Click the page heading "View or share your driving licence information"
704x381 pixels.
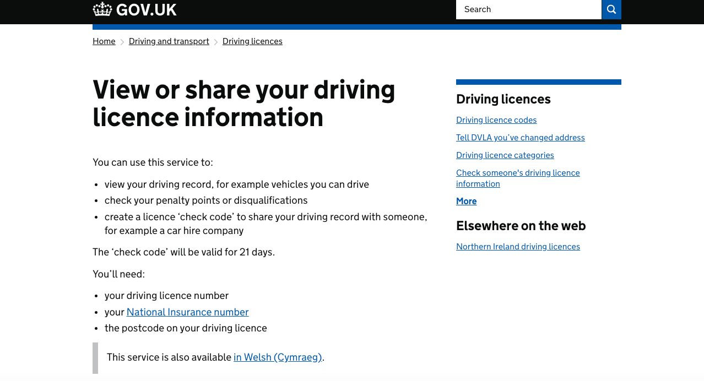coord(244,104)
